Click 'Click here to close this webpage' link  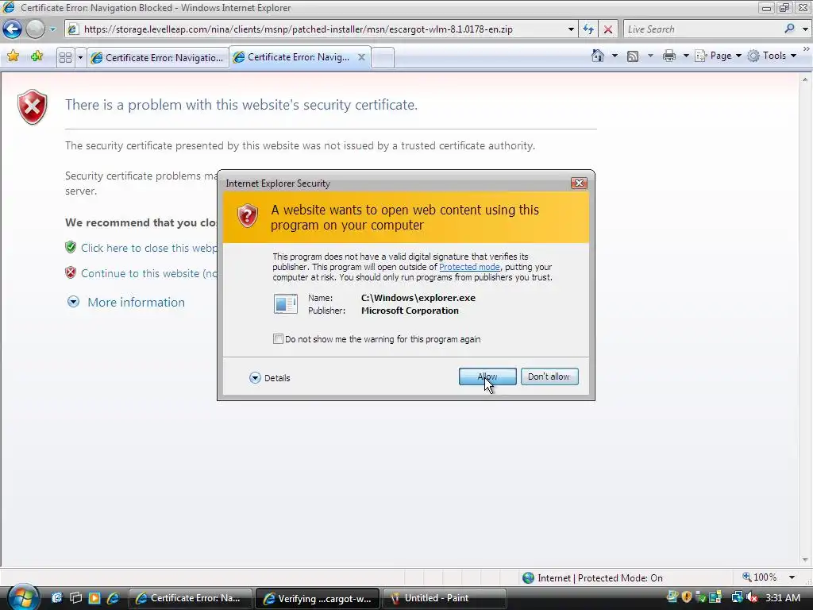pos(148,248)
